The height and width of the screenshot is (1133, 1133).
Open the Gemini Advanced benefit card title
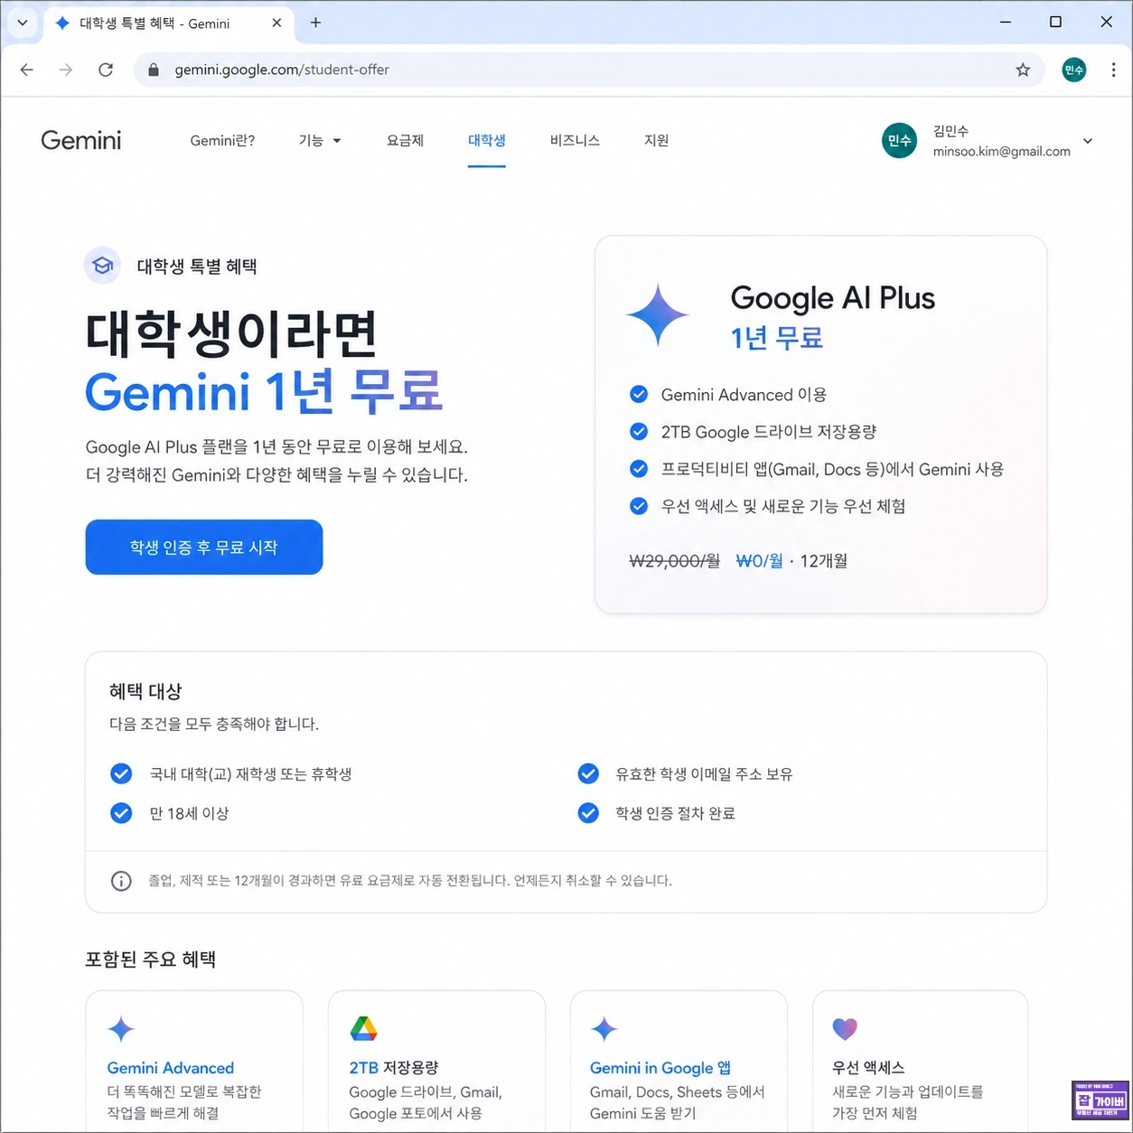[171, 1068]
